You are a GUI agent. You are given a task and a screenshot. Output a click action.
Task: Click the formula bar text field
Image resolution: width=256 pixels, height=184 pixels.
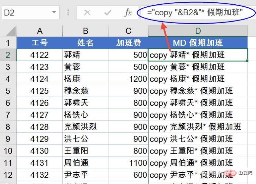tap(199, 13)
